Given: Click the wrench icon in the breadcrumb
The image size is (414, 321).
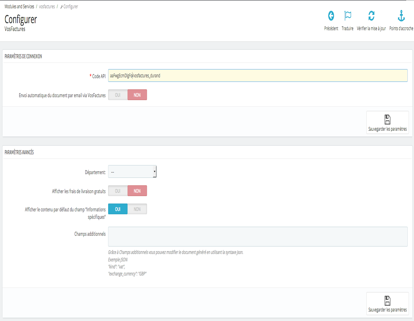Looking at the screenshot, I should [62, 7].
